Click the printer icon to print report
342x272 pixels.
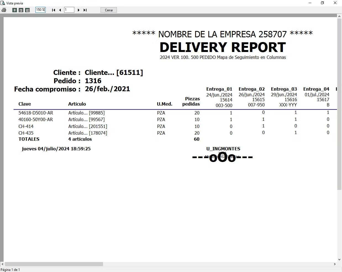(x=4, y=10)
